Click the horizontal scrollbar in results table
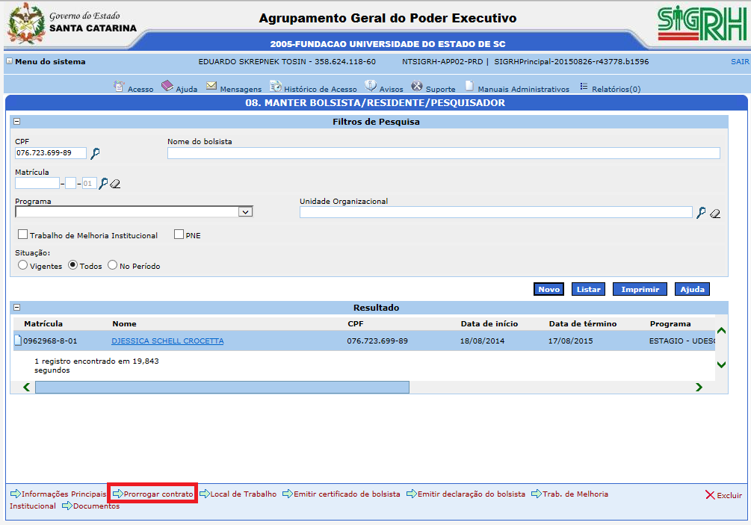 (x=222, y=387)
